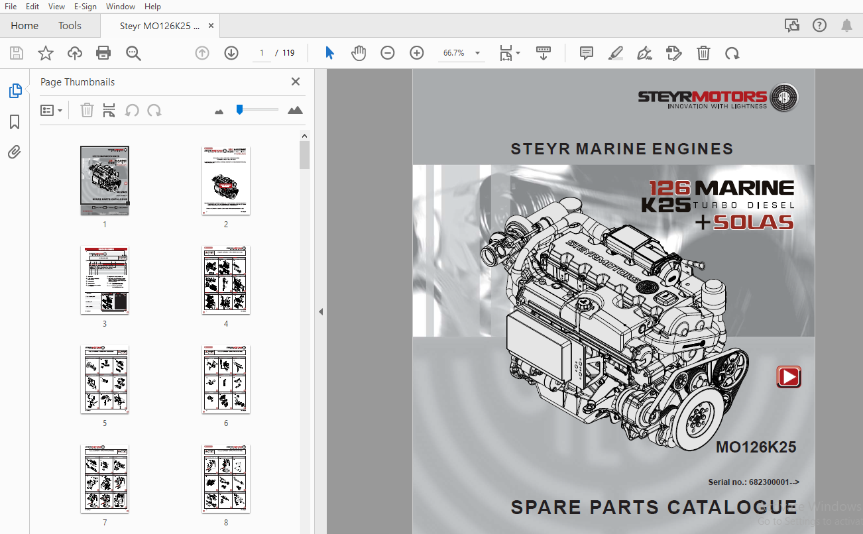View notifications bell icon
The width and height of the screenshot is (863, 534).
click(x=846, y=25)
